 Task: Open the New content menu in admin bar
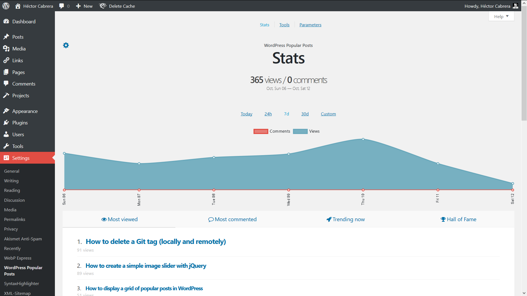click(84, 6)
